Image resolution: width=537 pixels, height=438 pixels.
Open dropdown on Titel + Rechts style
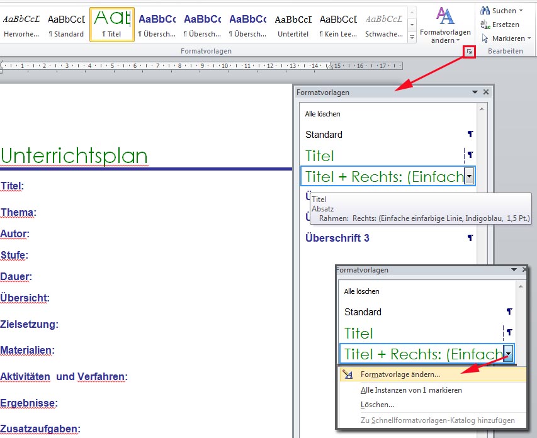470,177
